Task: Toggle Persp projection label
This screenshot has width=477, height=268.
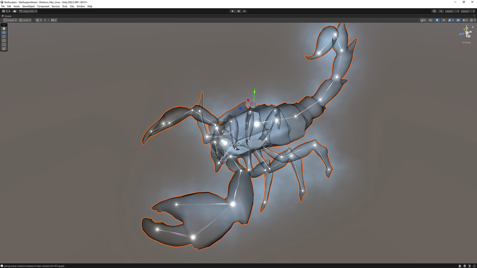Action: (466, 42)
